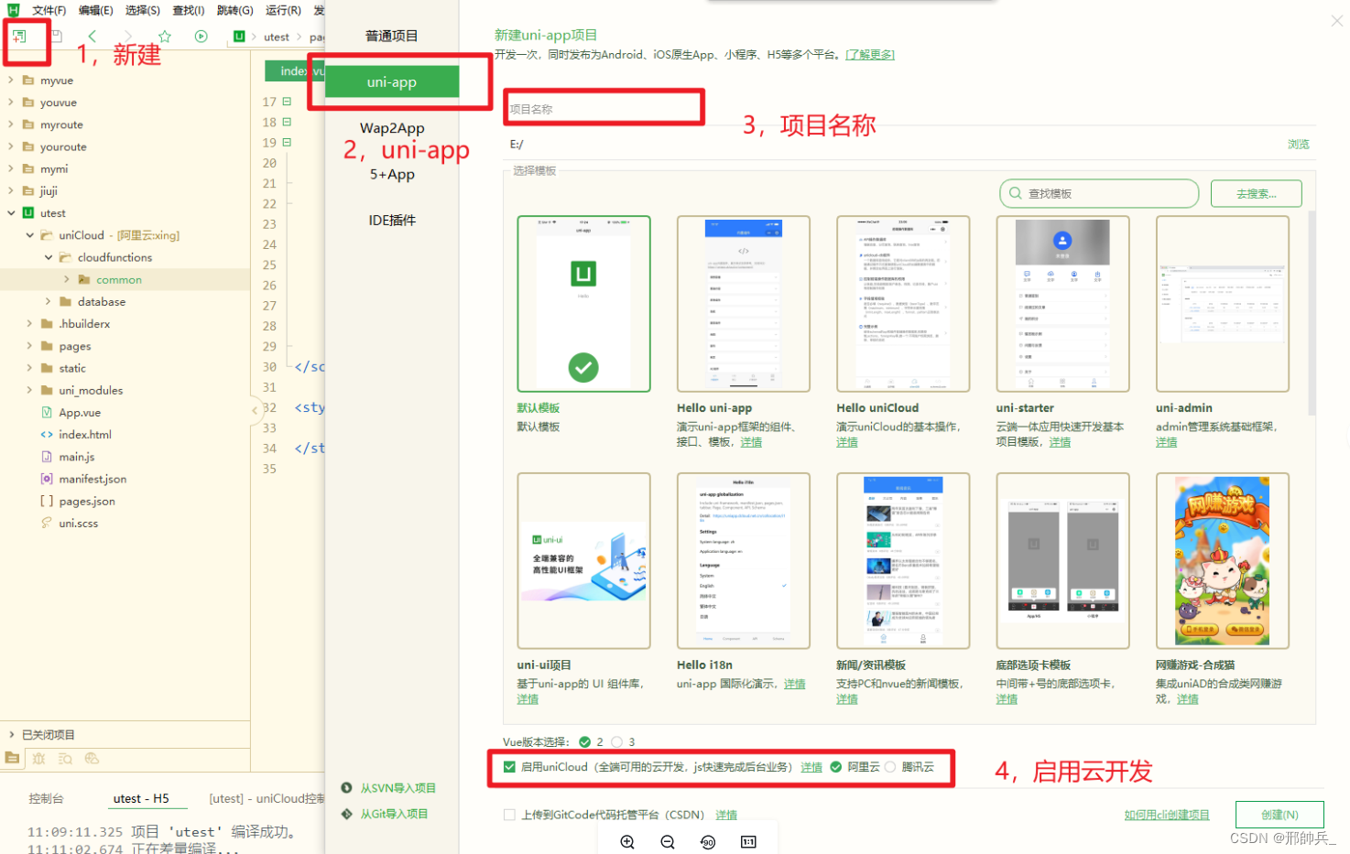Click the Git import icon
The image size is (1350, 854).
tap(346, 813)
